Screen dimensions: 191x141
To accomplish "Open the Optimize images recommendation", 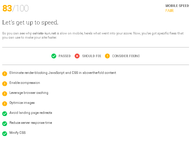I will 22,103.
